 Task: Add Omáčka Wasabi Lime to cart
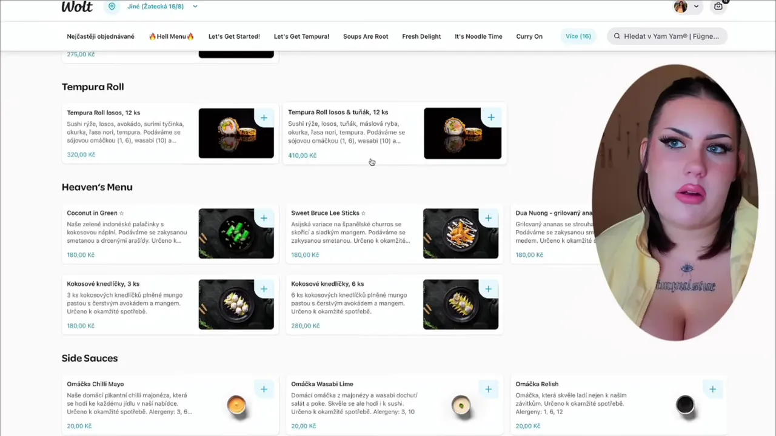click(x=489, y=389)
